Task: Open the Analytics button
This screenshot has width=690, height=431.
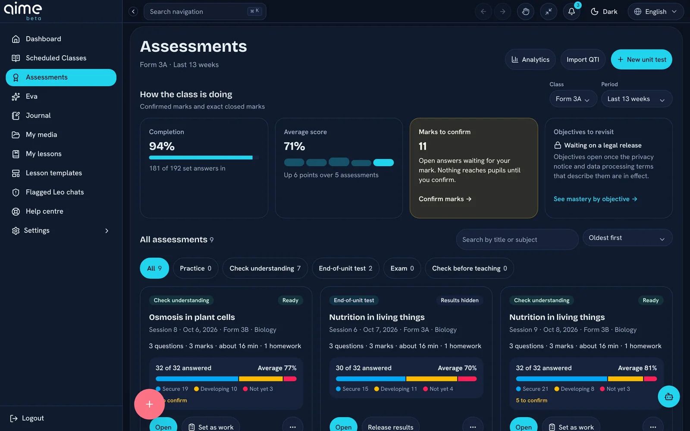Action: pos(530,59)
